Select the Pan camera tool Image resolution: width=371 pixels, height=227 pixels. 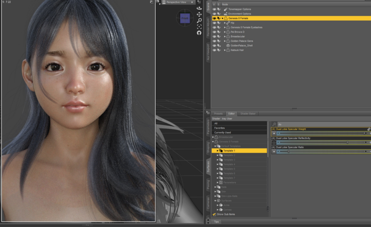point(200,14)
